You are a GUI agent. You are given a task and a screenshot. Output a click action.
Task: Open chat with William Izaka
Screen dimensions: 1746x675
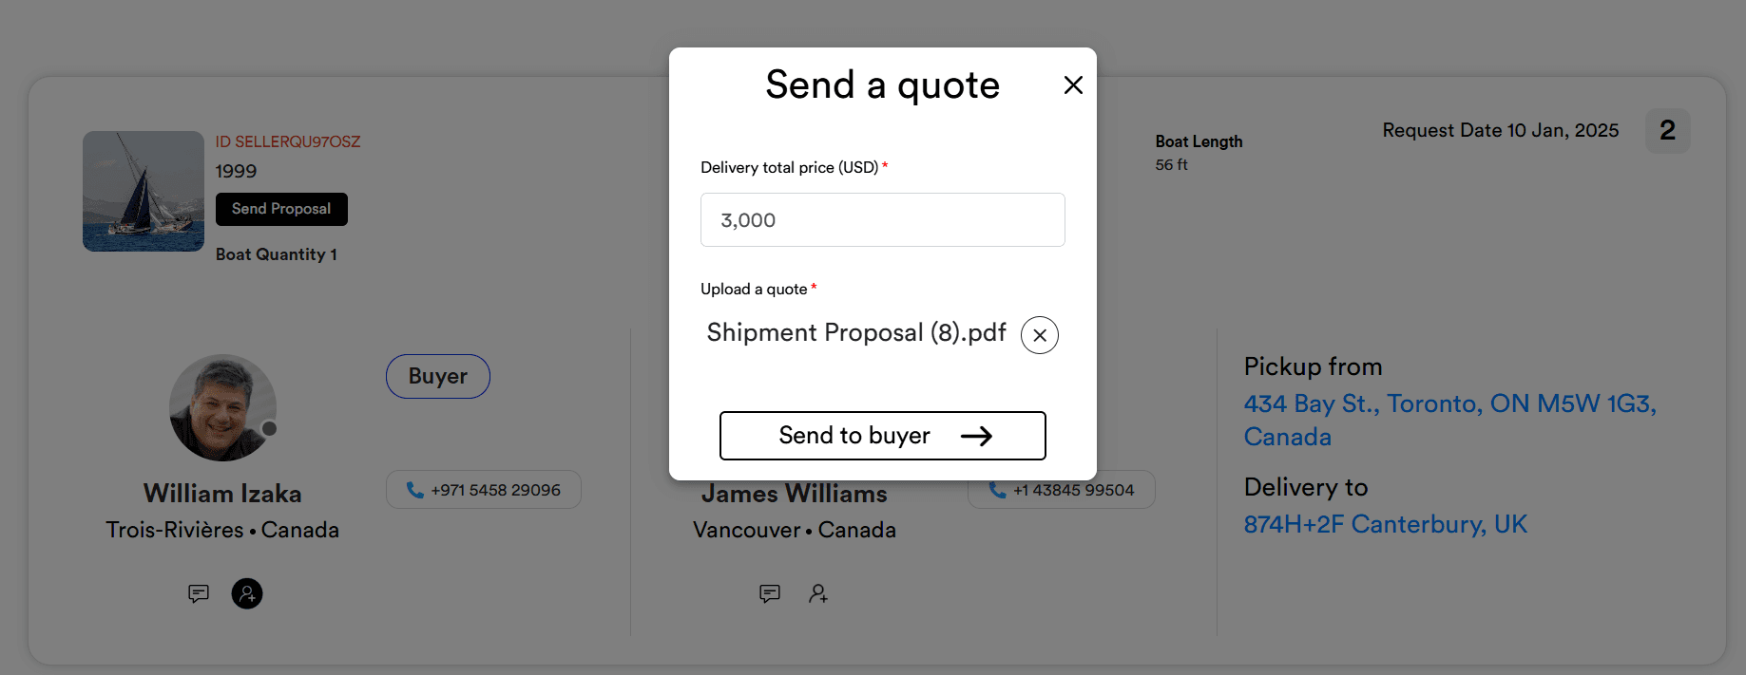199,593
